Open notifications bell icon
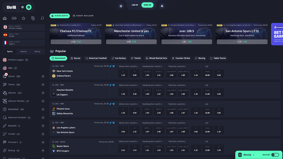 [x=162, y=6]
